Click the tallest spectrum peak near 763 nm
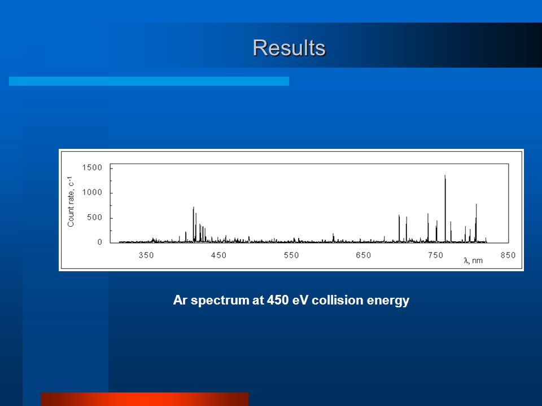This screenshot has width=542, height=406. 445,209
